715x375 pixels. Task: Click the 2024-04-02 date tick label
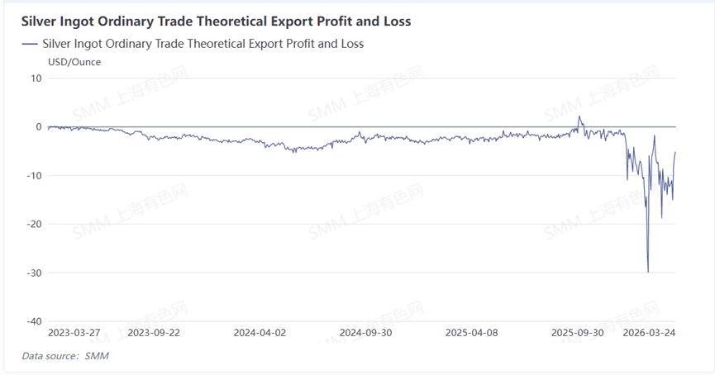point(260,333)
